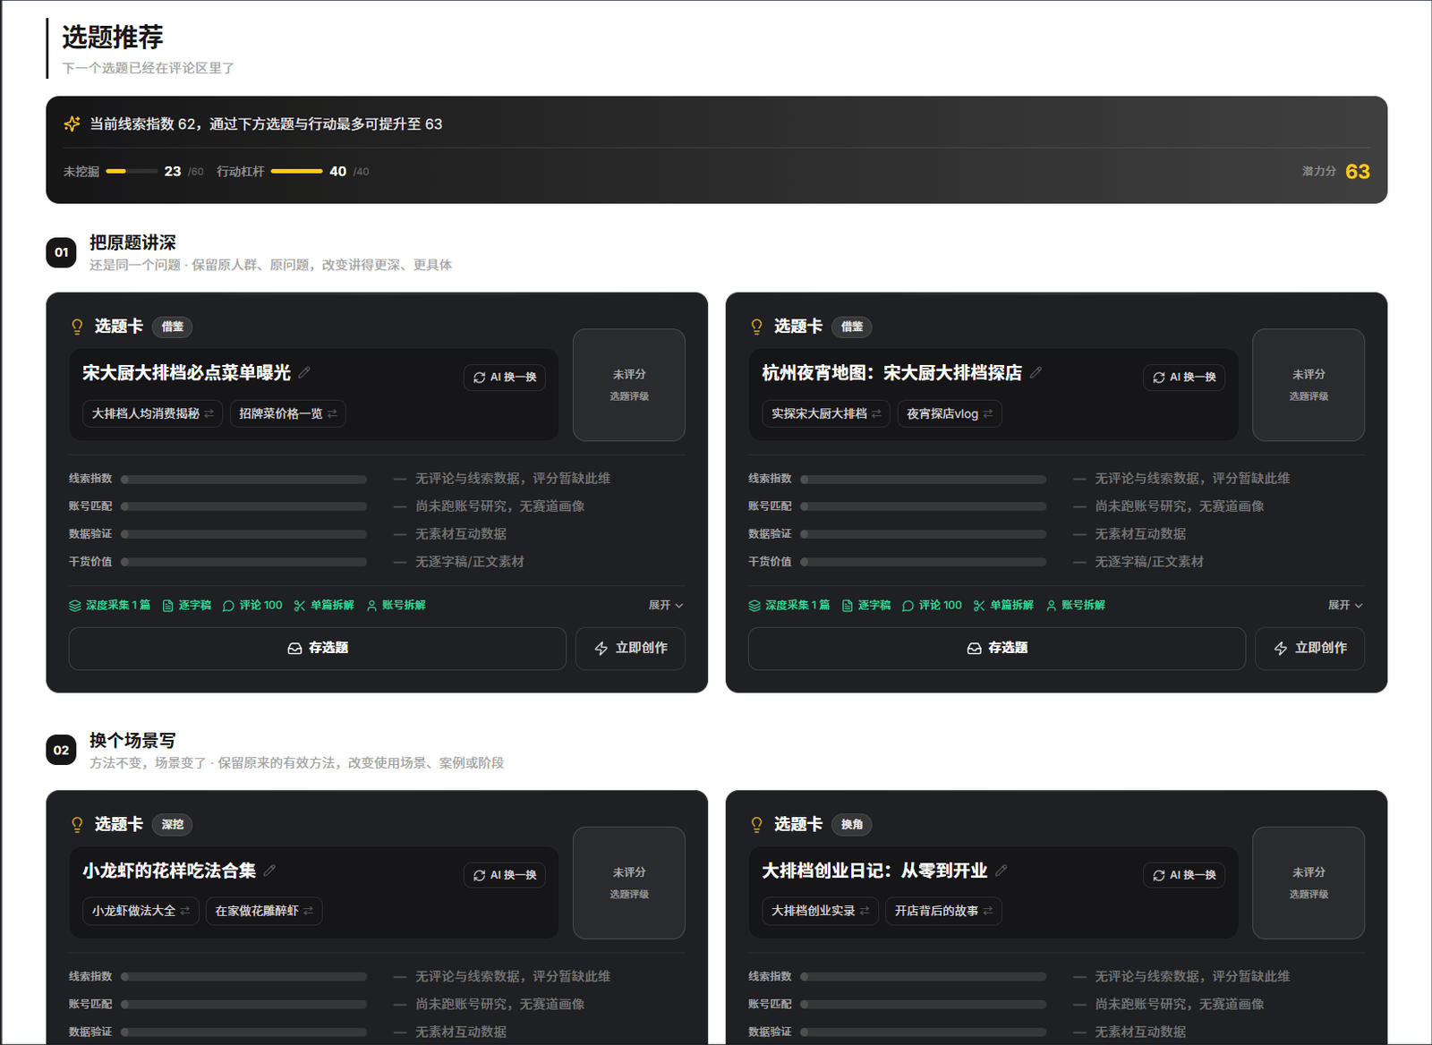This screenshot has height=1045, width=1432.
Task: Click the sparkle icon in the 线索指数 banner
Action: (x=72, y=123)
